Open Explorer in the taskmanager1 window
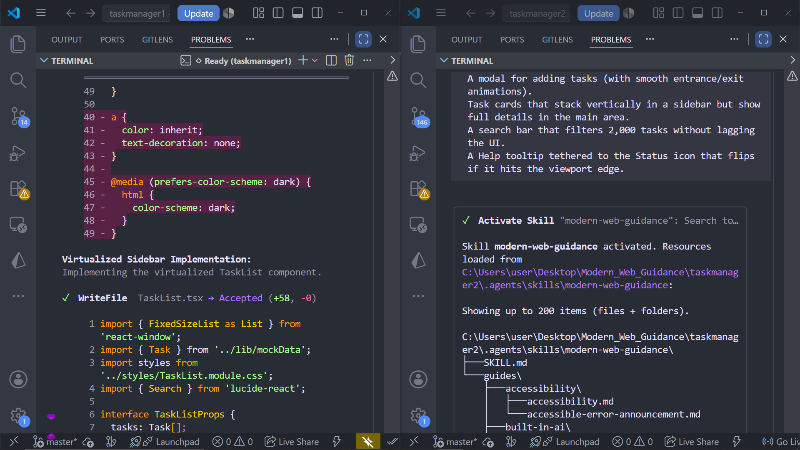 (18, 44)
